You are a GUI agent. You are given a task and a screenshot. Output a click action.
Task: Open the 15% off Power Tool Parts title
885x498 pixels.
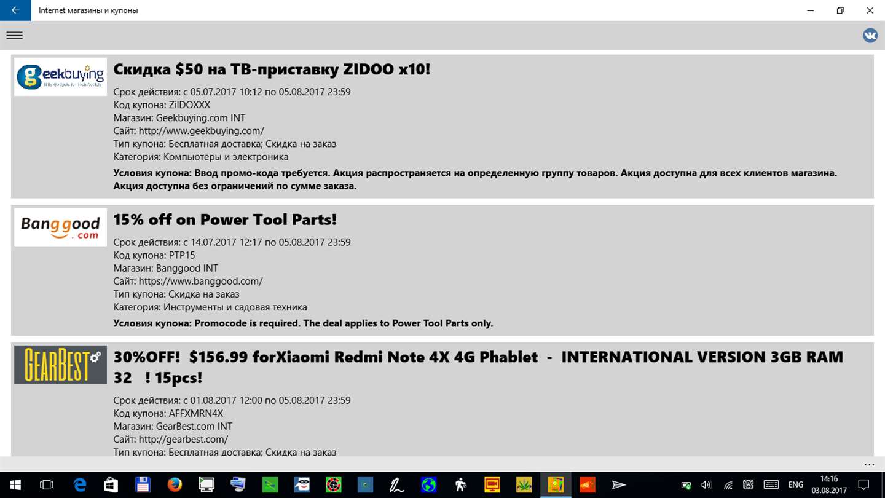tap(225, 219)
